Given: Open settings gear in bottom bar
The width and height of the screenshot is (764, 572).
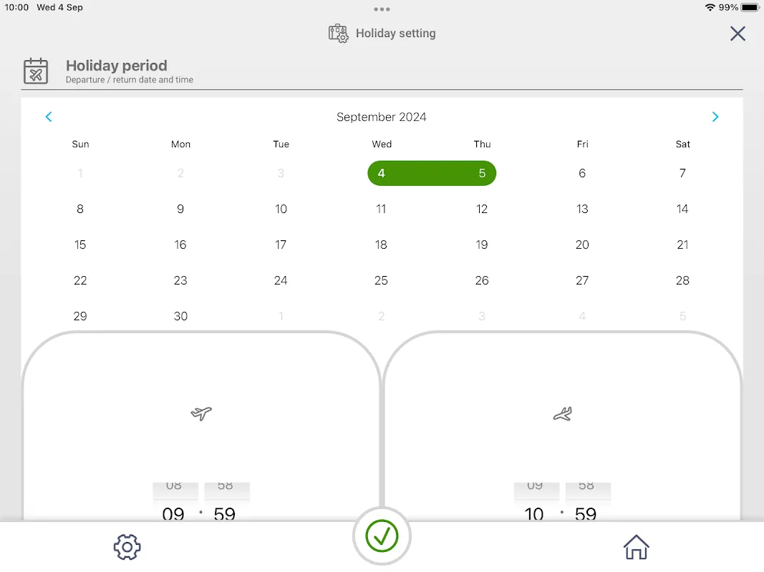Looking at the screenshot, I should pyautogui.click(x=127, y=547).
